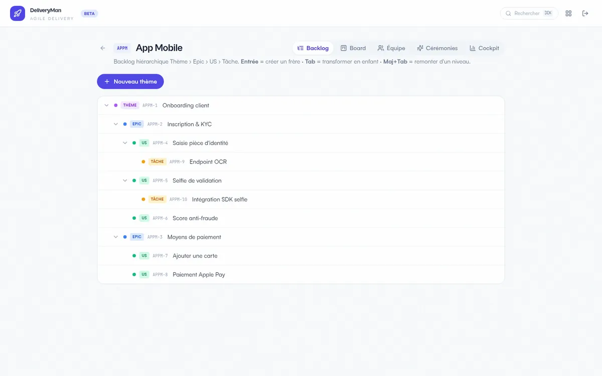The width and height of the screenshot is (602, 376).
Task: Click the BETA badge in header
Action: point(89,14)
